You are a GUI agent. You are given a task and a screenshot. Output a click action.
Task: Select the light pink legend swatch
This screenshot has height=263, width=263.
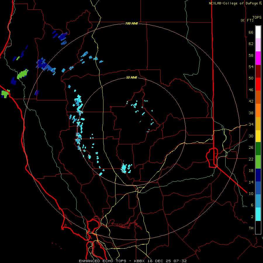pyautogui.click(x=258, y=45)
